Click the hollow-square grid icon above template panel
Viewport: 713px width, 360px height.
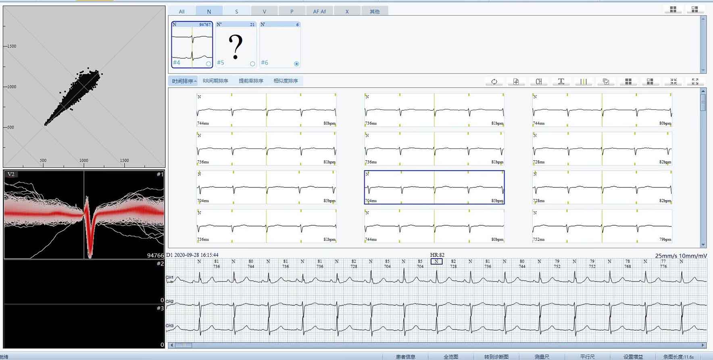coord(694,9)
